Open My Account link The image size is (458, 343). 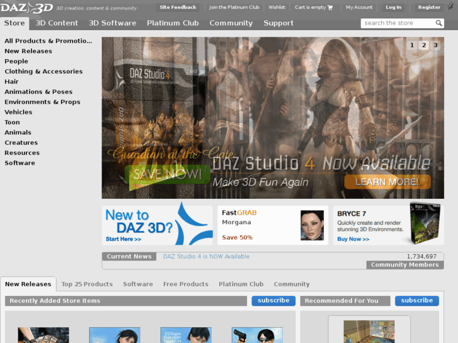[359, 8]
